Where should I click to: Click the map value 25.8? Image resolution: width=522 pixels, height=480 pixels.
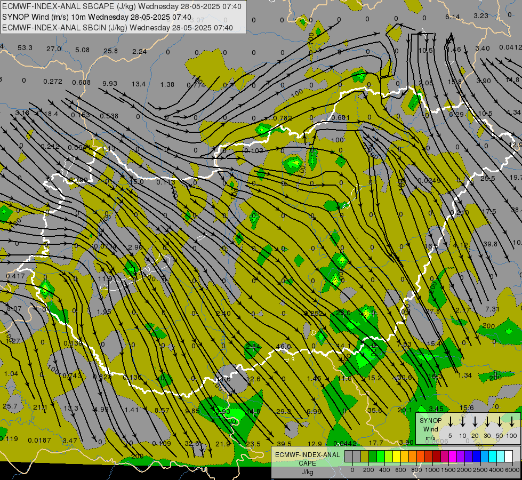pyautogui.click(x=110, y=51)
